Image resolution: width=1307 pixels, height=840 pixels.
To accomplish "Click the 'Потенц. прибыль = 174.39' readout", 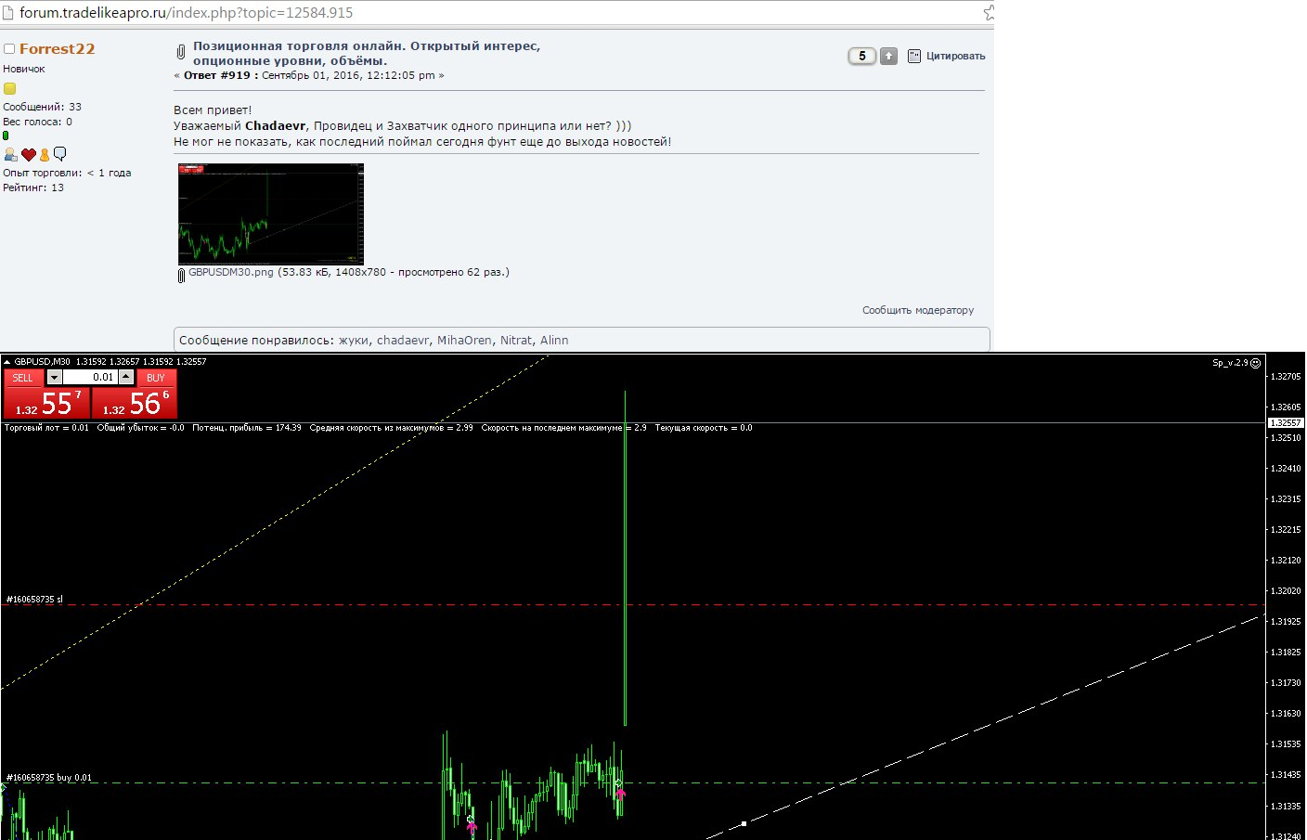I will tap(247, 428).
